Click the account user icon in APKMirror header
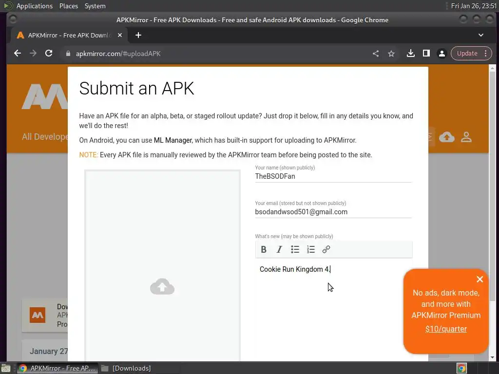Viewport: 499px width, 374px height. pos(466,137)
